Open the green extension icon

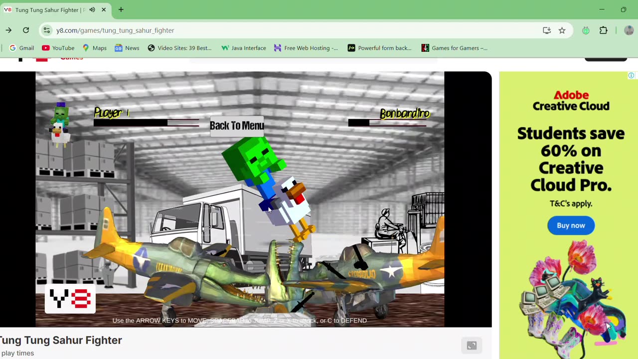586,30
